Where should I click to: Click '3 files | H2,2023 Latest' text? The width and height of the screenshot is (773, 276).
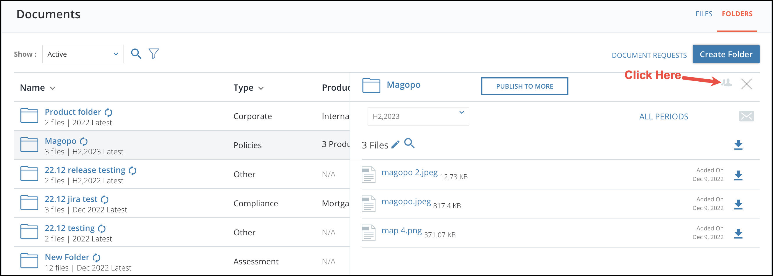point(84,152)
